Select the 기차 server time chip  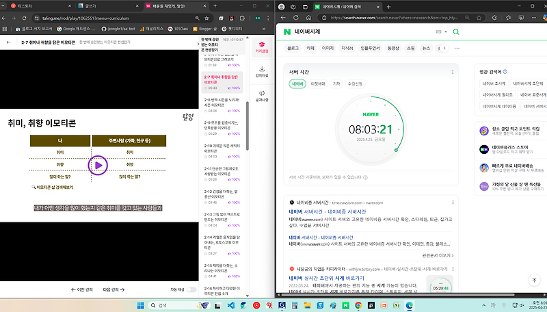tap(336, 83)
